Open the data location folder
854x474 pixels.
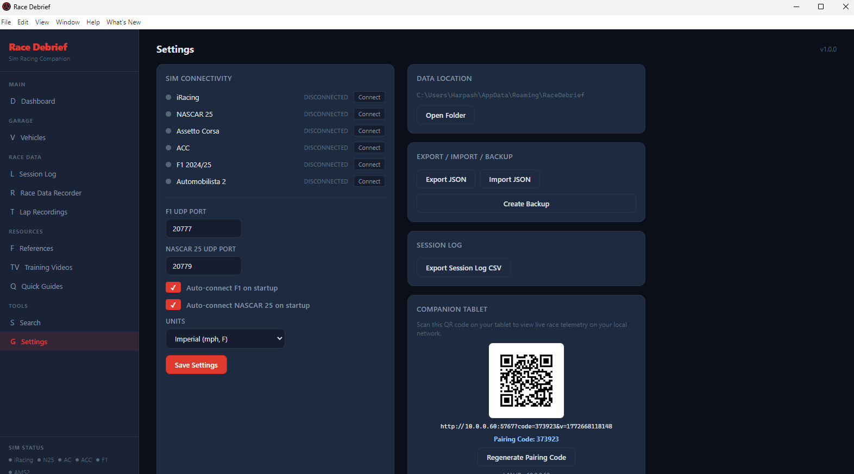click(445, 115)
